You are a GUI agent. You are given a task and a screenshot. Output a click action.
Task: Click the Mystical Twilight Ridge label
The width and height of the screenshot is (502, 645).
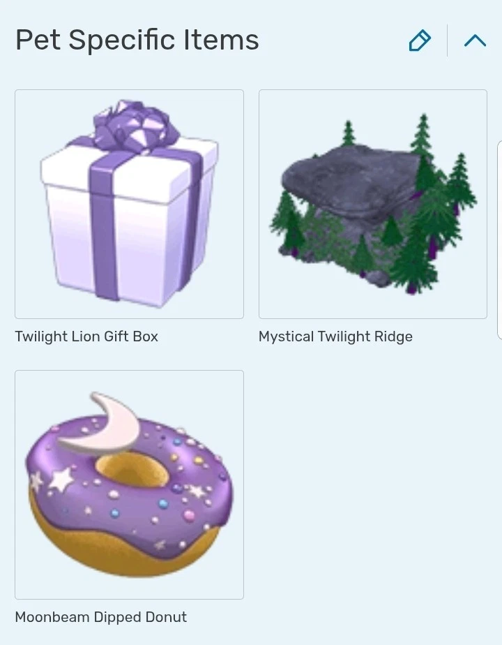pos(335,336)
